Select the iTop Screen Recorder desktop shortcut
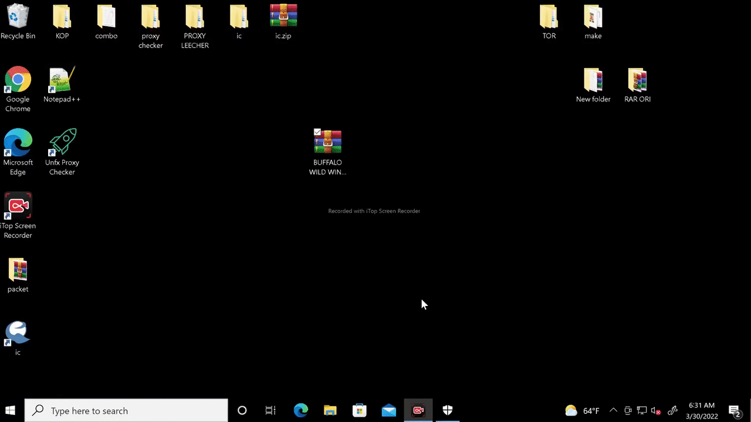The image size is (751, 422). tap(18, 206)
